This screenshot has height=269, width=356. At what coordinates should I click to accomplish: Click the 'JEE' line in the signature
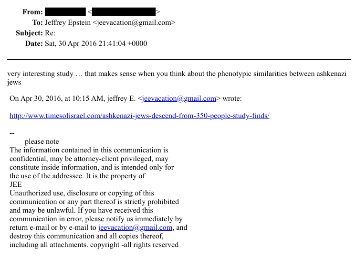pos(16,184)
